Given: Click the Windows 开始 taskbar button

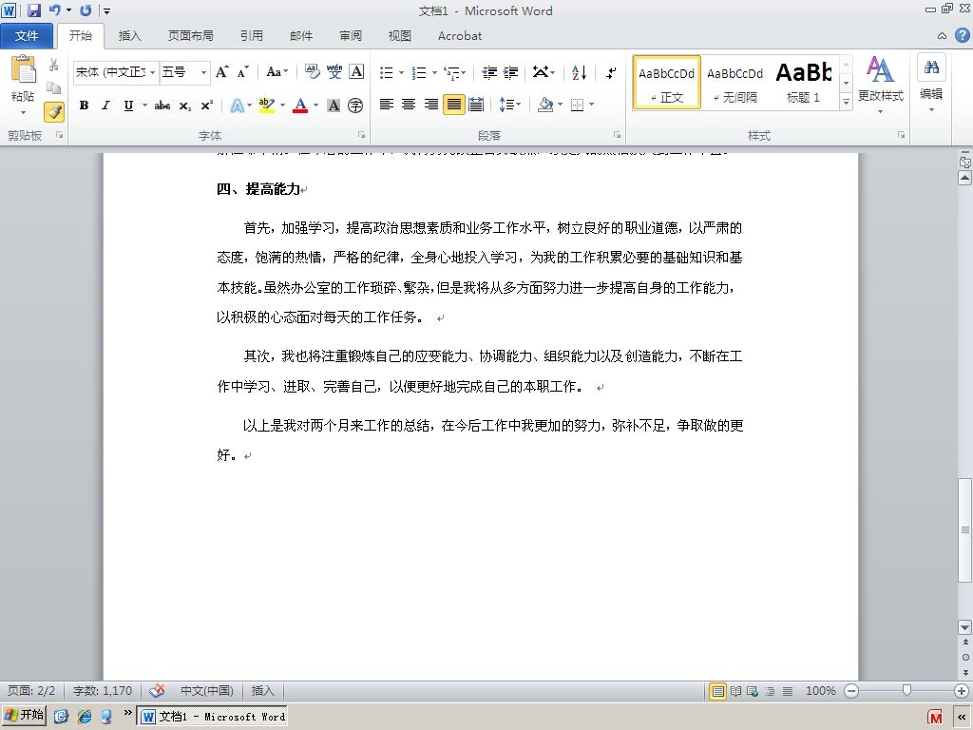Looking at the screenshot, I should [25, 715].
